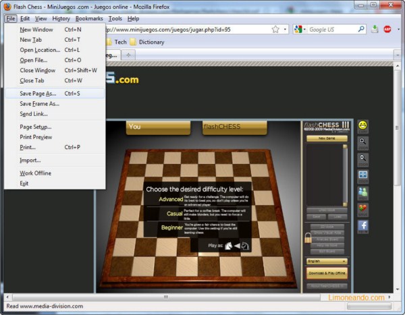Toggle Work Offline menu item

[x=55, y=173]
